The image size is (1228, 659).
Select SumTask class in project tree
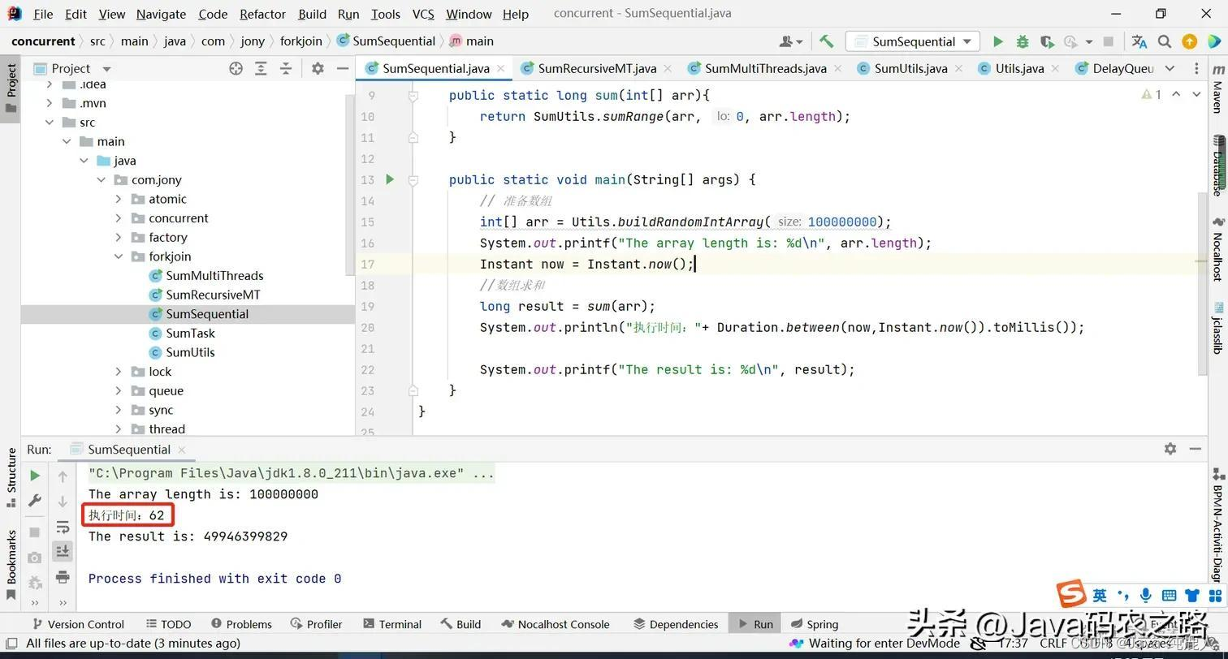(x=190, y=333)
